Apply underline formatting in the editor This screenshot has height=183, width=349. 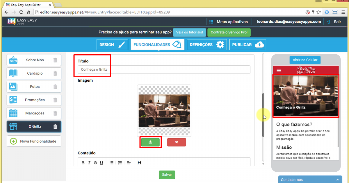point(102,163)
